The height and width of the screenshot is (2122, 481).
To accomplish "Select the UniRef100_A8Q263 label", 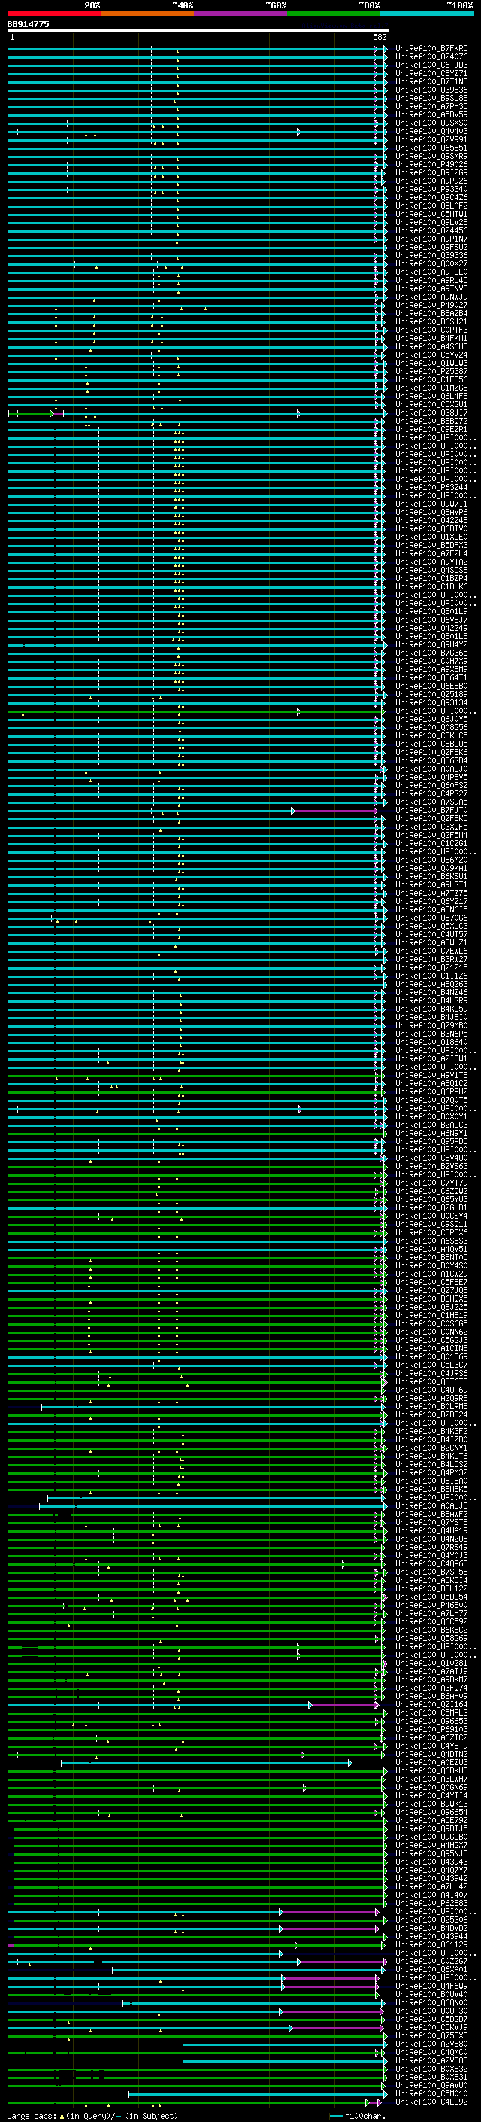I will [x=431, y=985].
